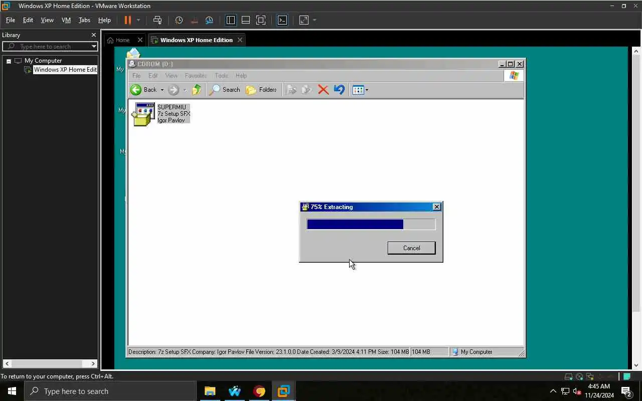
Task: Toggle the Folders pane button
Action: (x=261, y=90)
